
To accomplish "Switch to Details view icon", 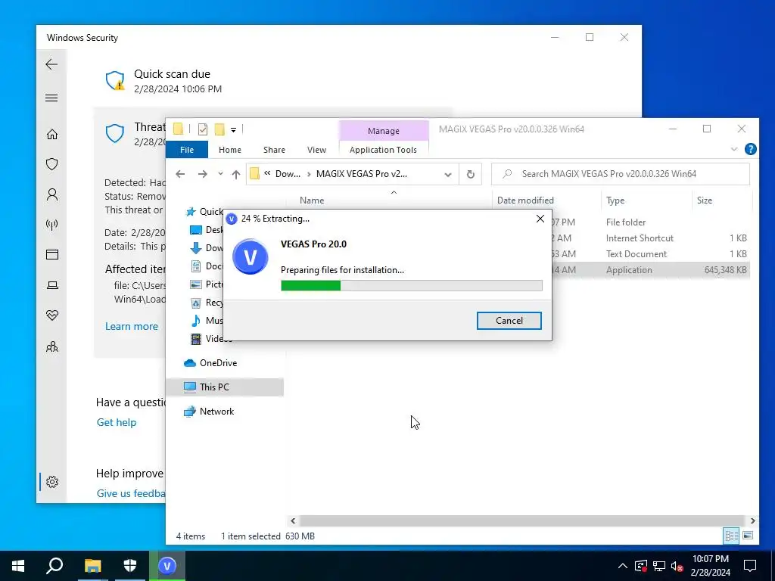I will pos(732,536).
